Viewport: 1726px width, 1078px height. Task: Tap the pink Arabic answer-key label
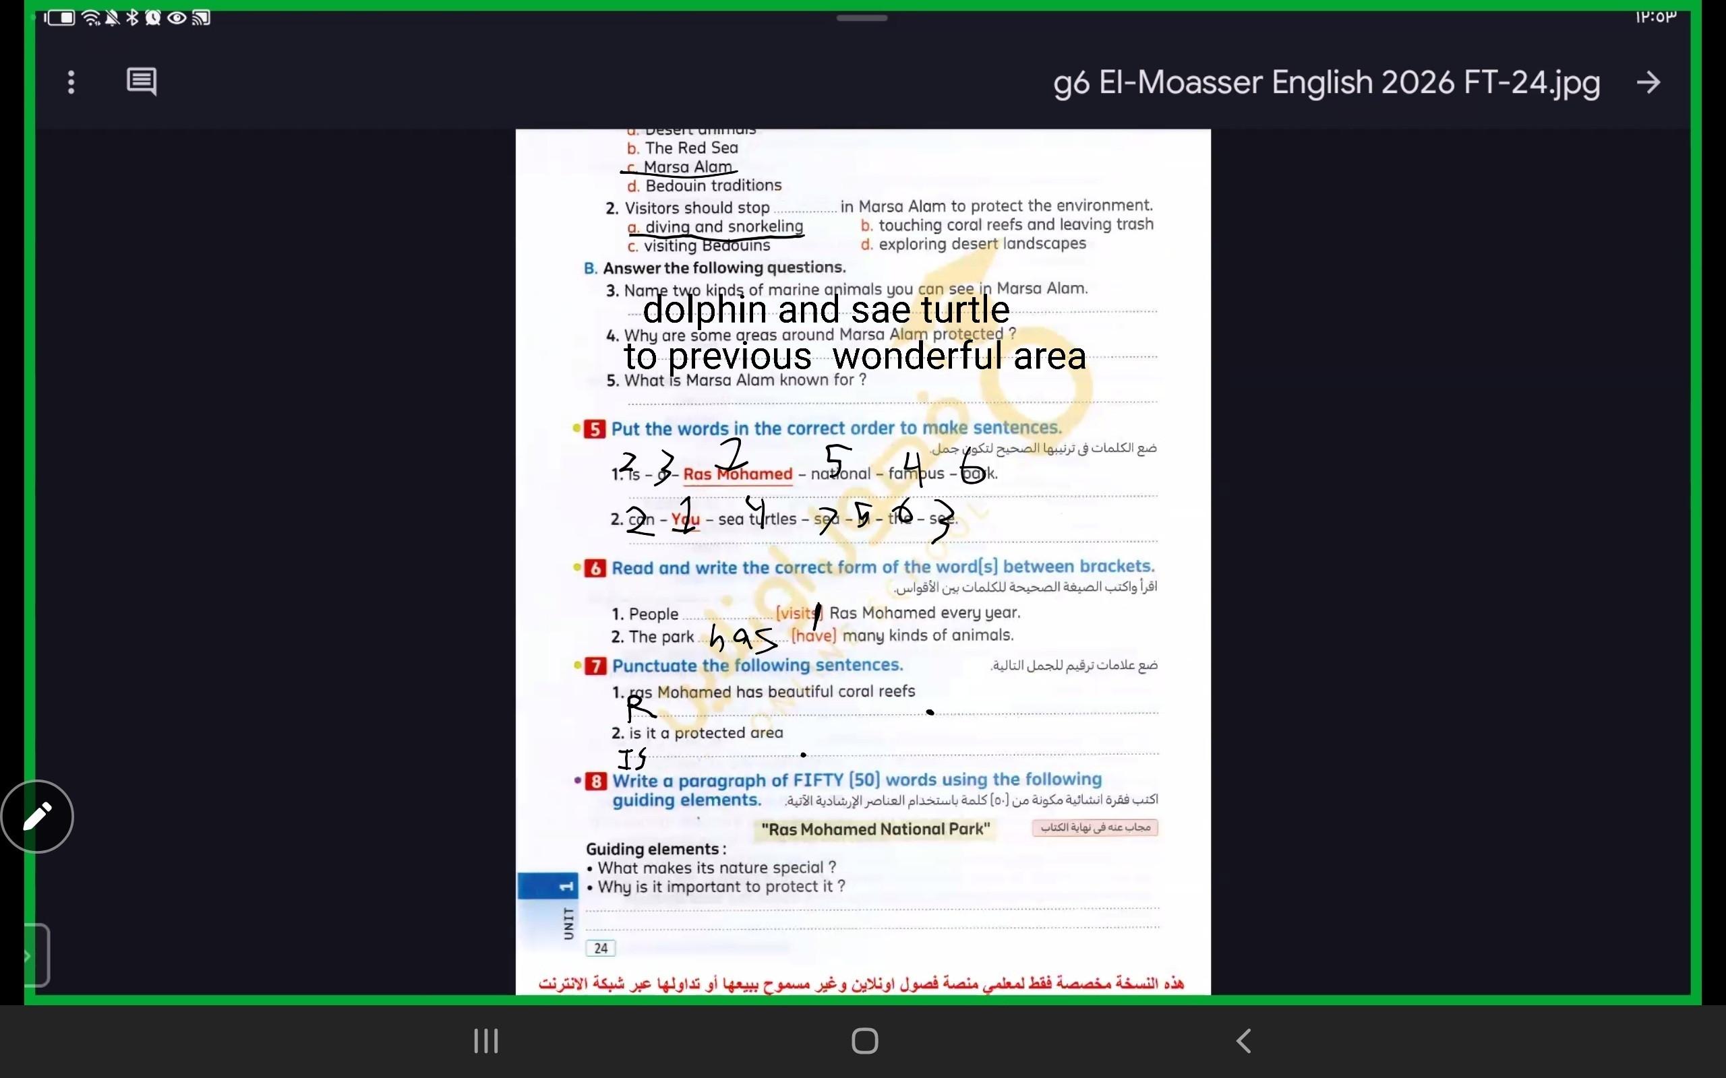pos(1094,828)
